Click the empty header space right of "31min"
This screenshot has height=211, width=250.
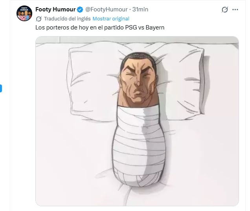coord(181,9)
